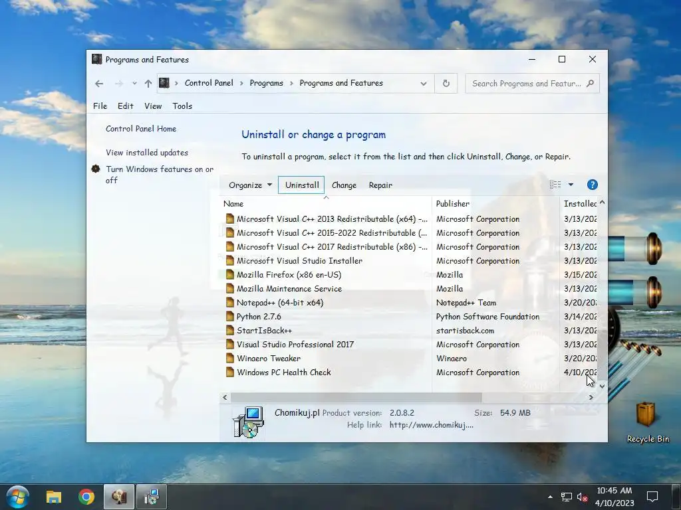The width and height of the screenshot is (681, 510).
Task: Click the icon next to Mozilla Firefox
Action: (230, 274)
